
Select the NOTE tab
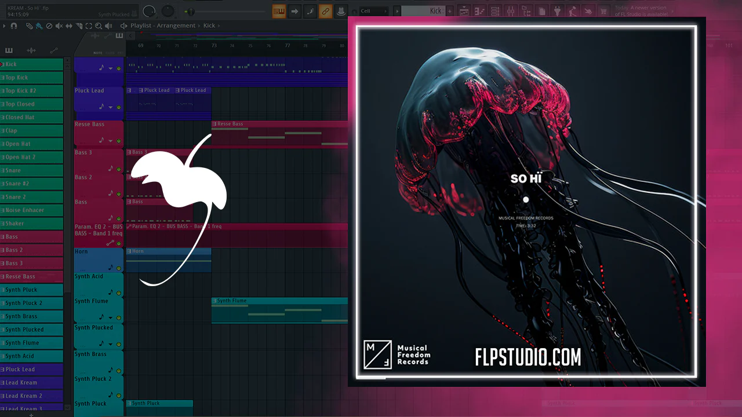tap(97, 53)
